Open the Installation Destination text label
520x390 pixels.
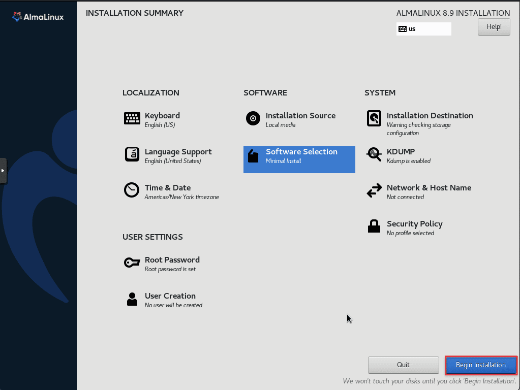coord(430,116)
